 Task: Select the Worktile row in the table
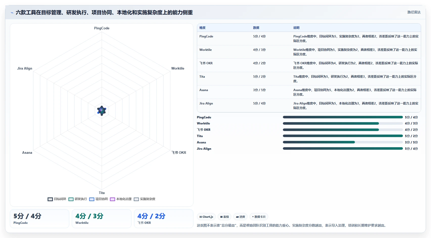coord(309,52)
